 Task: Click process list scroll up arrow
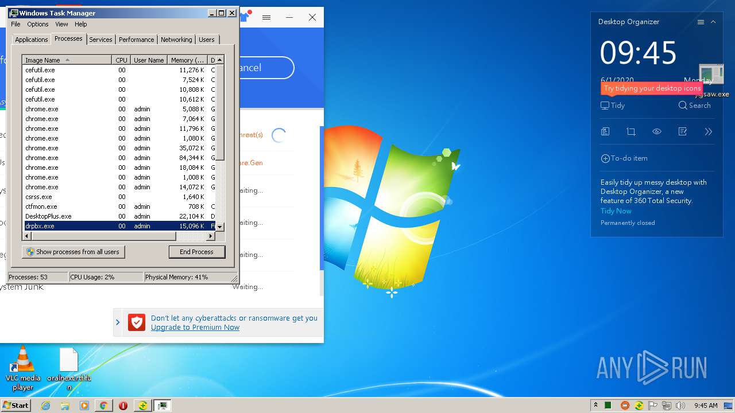coord(220,60)
